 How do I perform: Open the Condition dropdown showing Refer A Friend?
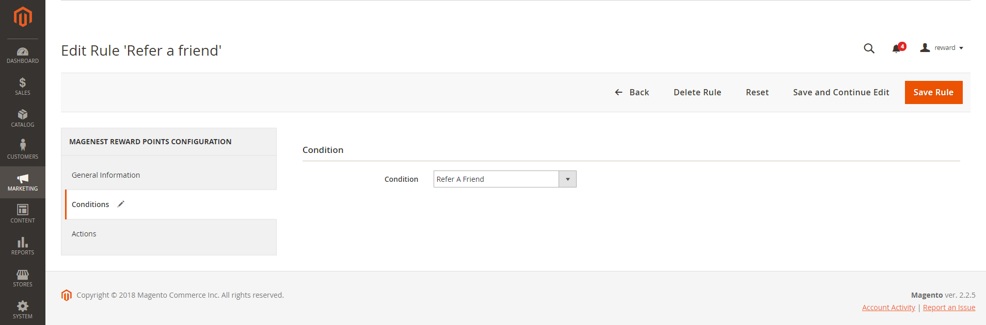point(504,179)
